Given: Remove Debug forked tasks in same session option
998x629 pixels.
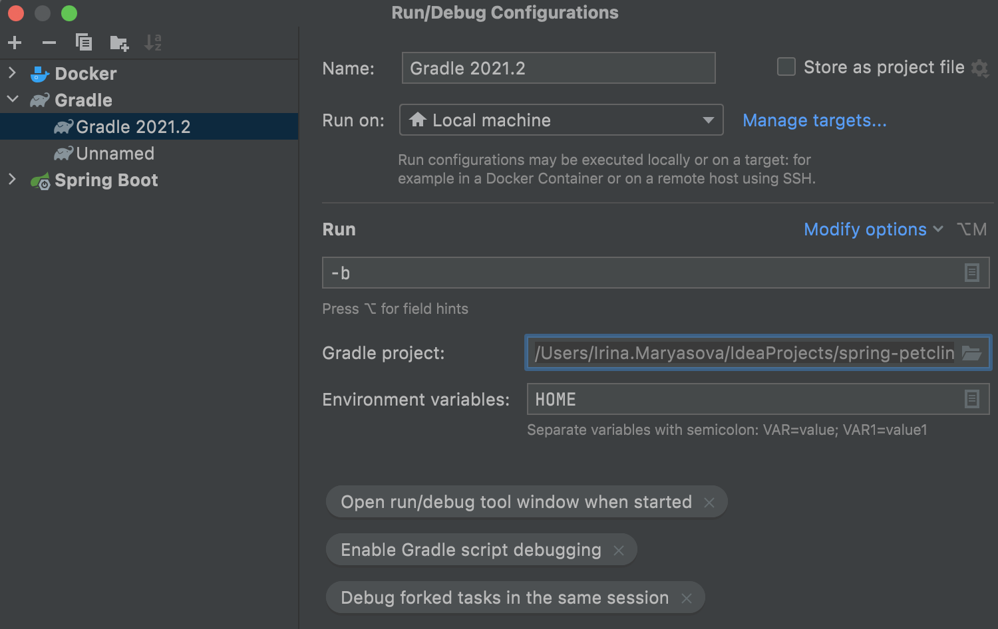Looking at the screenshot, I should 687,598.
